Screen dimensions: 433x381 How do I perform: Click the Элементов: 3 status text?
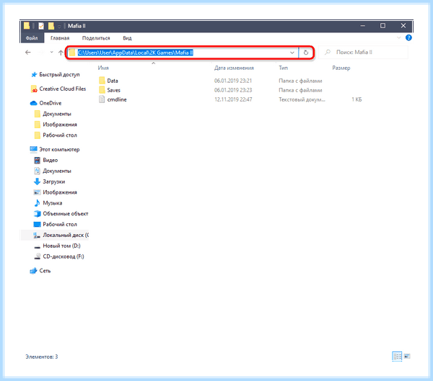click(x=42, y=357)
